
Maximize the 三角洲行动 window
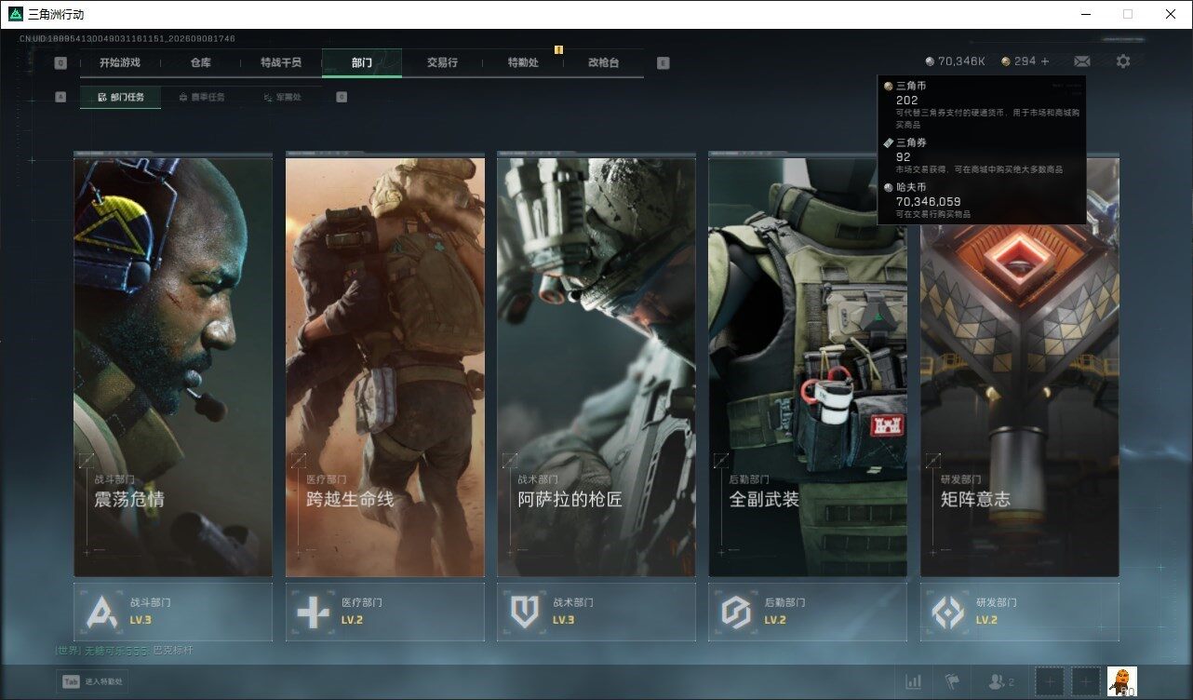pos(1128,14)
